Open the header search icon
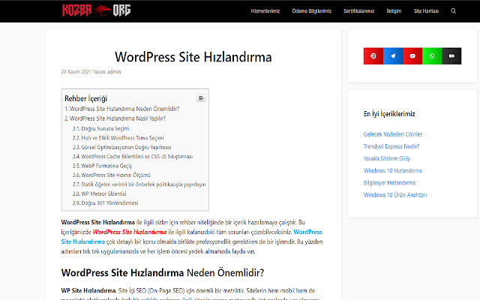480x300 pixels. 453,11
